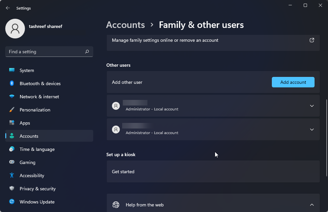Click Get started to set up a kiosk
328x212 pixels.
point(123,171)
